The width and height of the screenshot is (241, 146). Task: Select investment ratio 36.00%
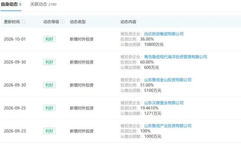coord(147,39)
